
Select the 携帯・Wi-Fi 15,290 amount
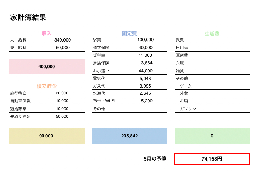pyautogui.click(x=145, y=101)
